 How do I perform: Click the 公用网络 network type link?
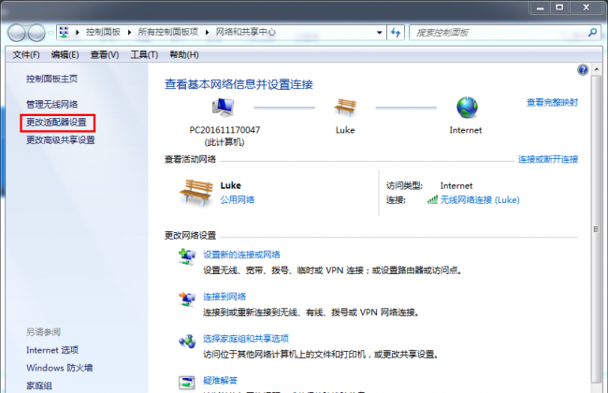238,200
